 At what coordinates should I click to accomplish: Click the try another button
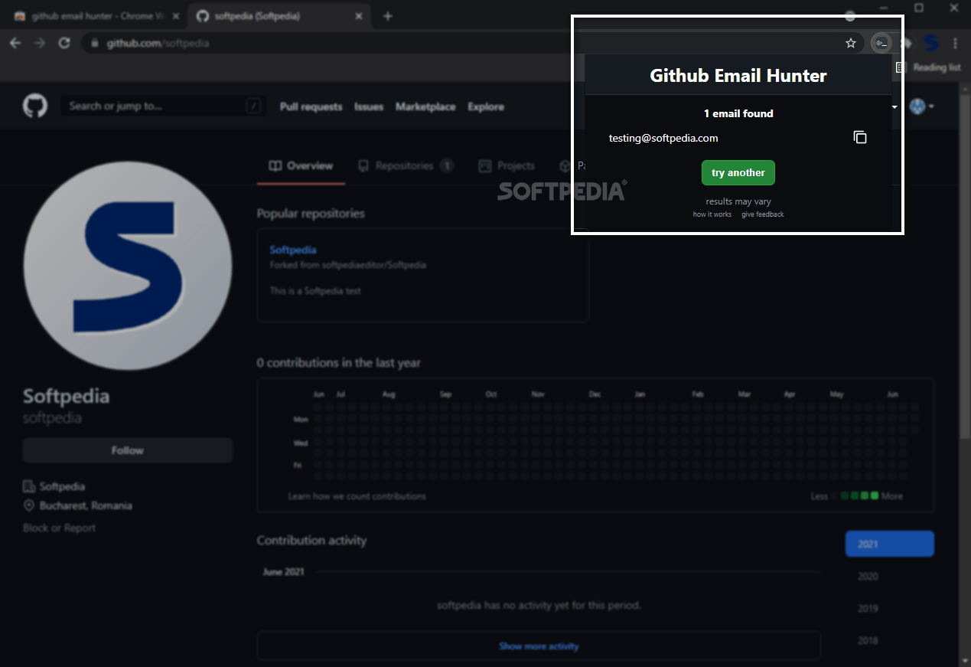click(x=738, y=172)
